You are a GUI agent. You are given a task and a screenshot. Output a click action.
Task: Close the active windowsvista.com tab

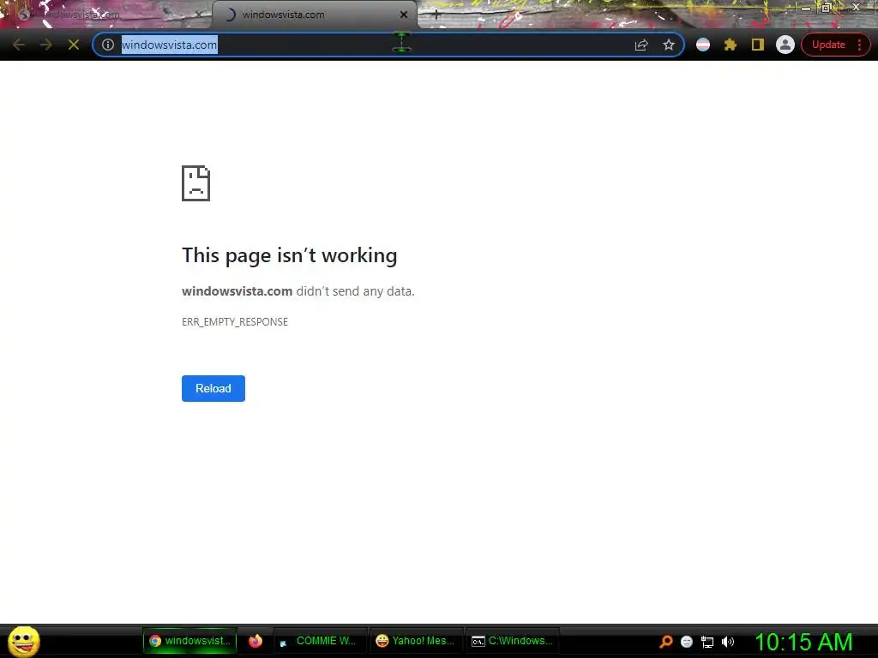click(x=403, y=15)
